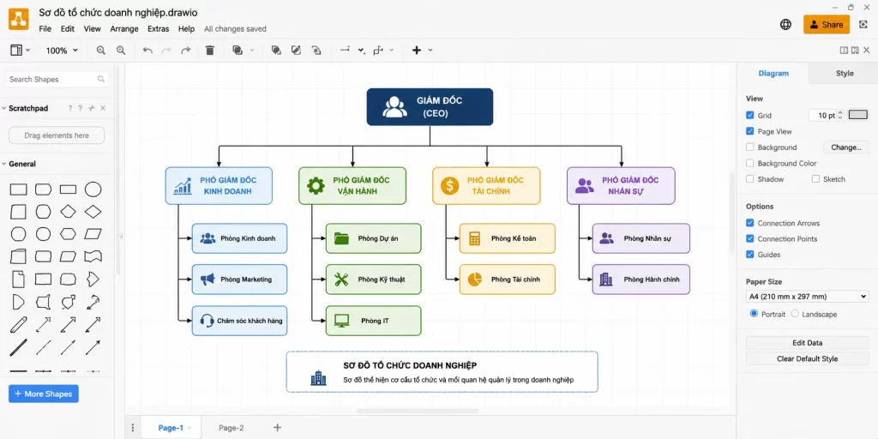Click the line color pencil icon
This screenshot has height=439, width=878.
(x=296, y=51)
